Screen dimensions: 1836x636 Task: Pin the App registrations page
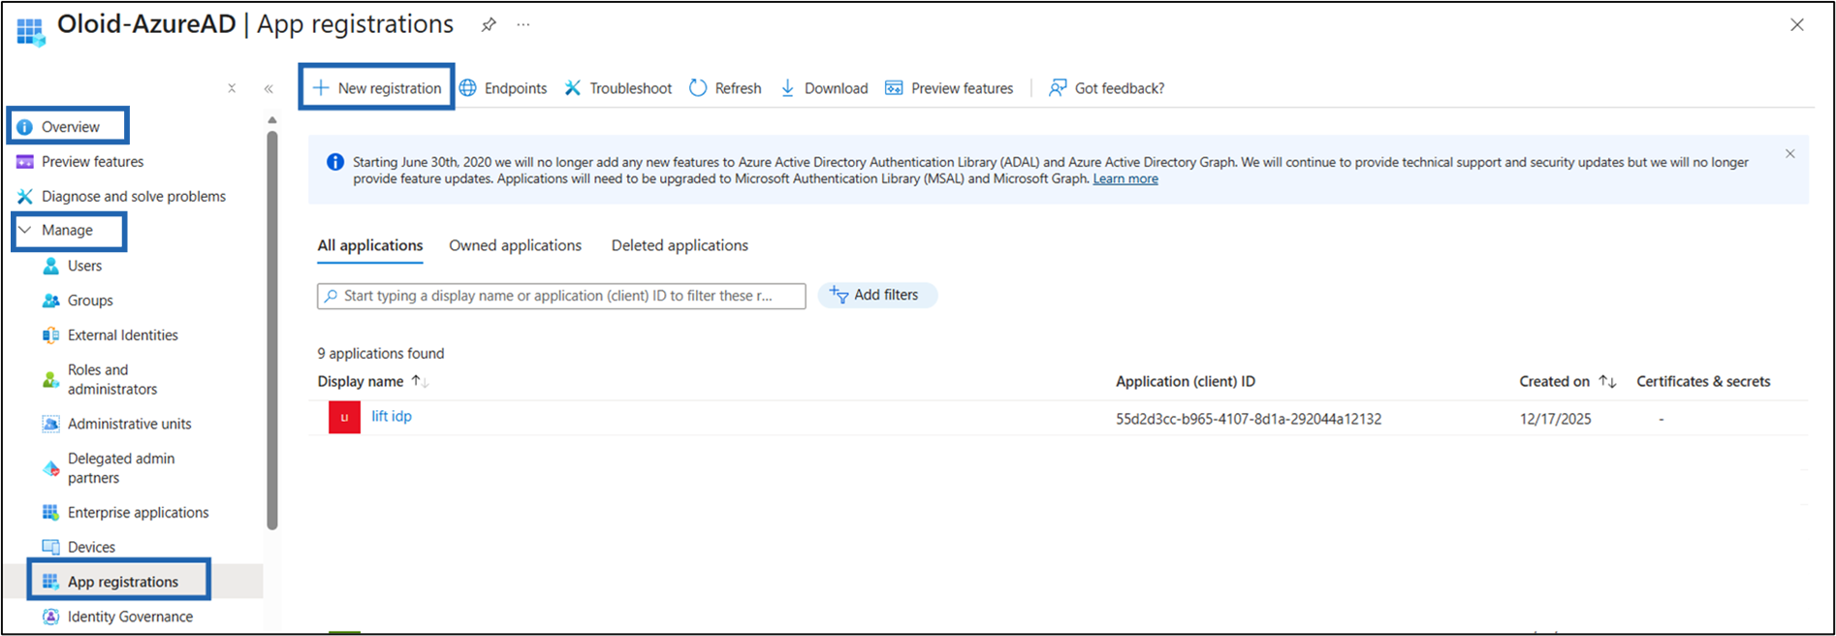point(489,25)
